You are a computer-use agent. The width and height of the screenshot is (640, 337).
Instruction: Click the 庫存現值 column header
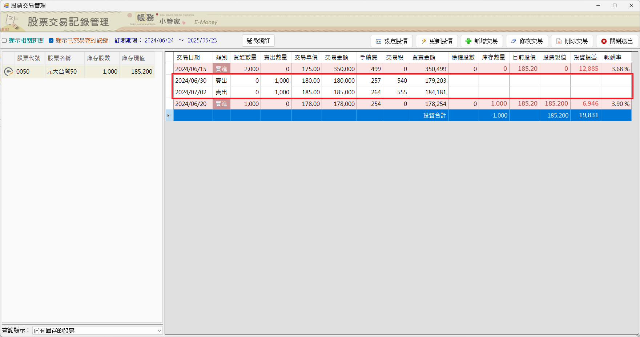[x=137, y=58]
